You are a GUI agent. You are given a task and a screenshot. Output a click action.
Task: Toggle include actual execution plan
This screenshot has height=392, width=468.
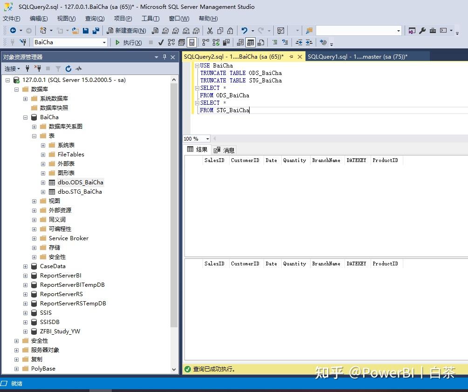[205, 42]
